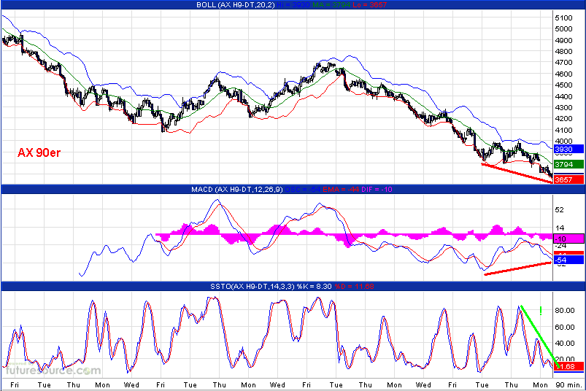586x391 pixels.
Task: Click the 52 MACD axis label
Action: [x=560, y=210]
